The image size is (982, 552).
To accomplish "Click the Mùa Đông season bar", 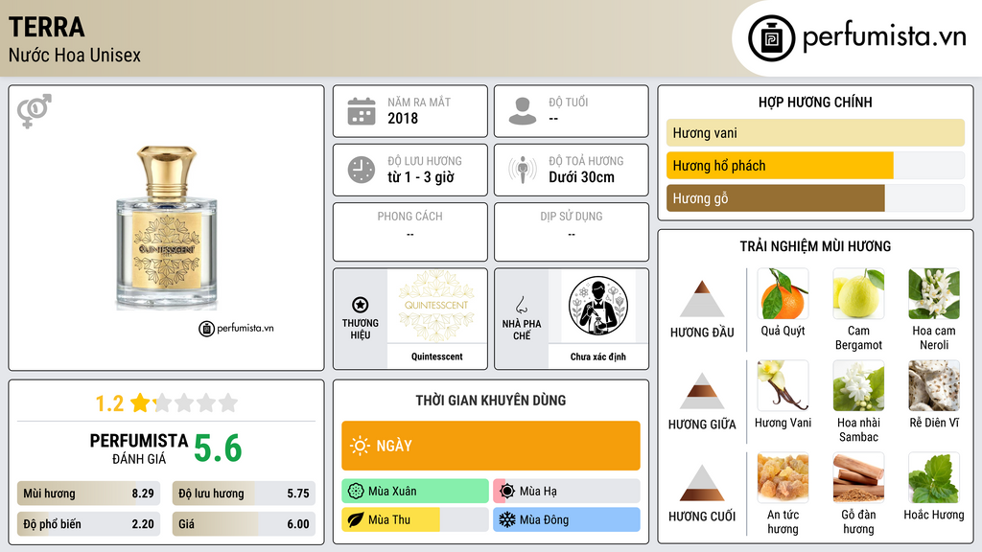I will tap(567, 519).
